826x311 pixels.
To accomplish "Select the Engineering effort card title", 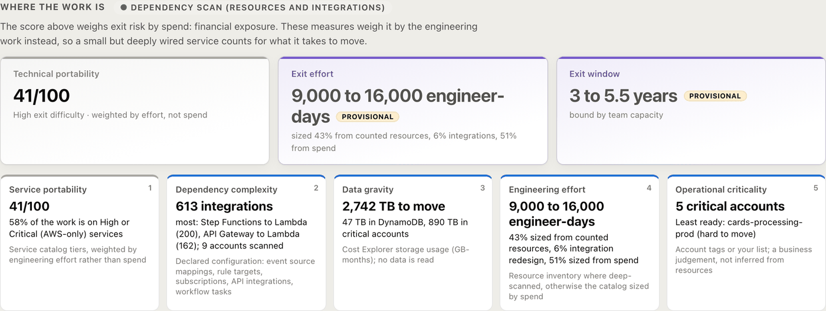I will [547, 189].
